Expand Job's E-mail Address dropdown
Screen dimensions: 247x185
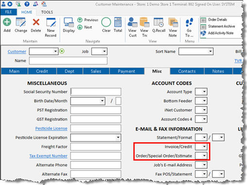click(x=204, y=165)
